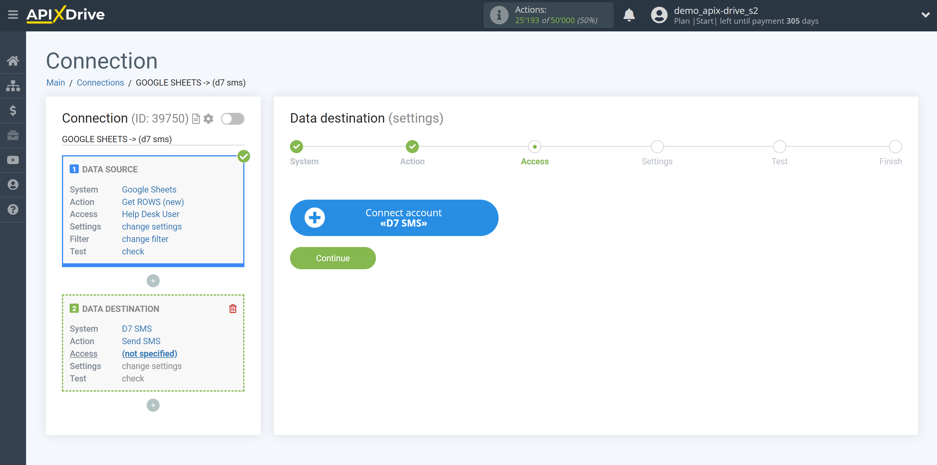Click the Continue button
The width and height of the screenshot is (937, 465).
(x=333, y=258)
